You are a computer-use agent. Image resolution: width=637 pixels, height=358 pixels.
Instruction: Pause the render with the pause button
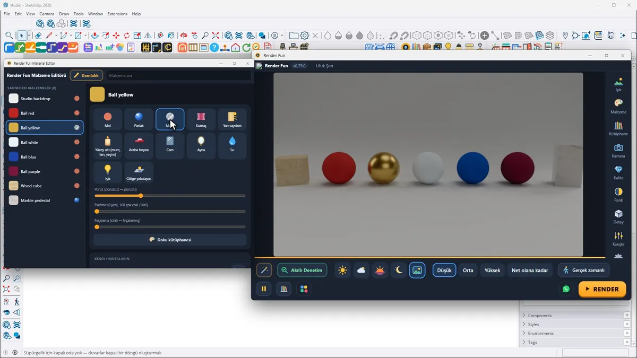coord(264,289)
